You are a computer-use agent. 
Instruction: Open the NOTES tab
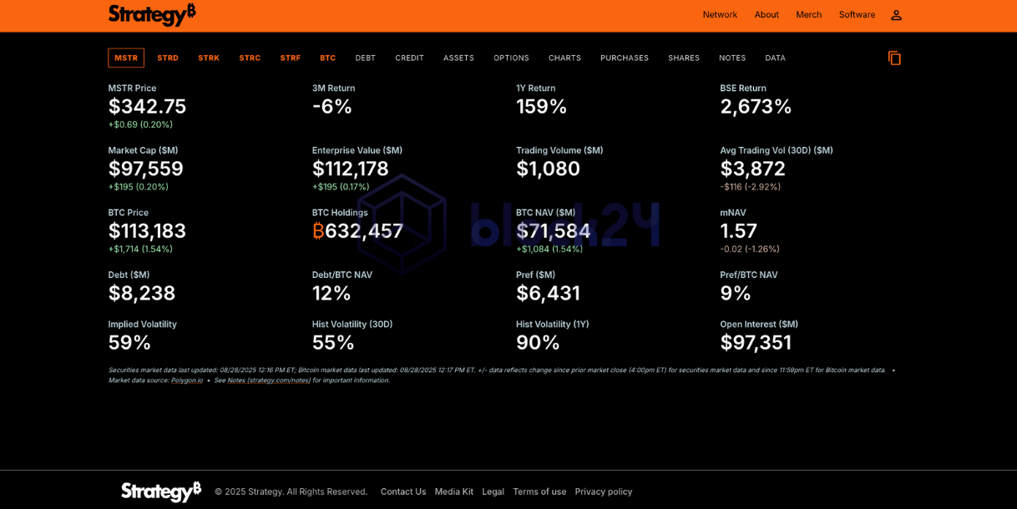pos(732,58)
